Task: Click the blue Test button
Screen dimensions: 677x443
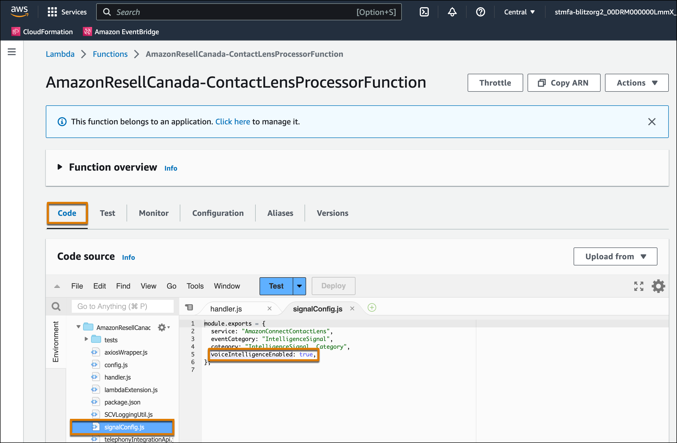Action: pos(276,286)
